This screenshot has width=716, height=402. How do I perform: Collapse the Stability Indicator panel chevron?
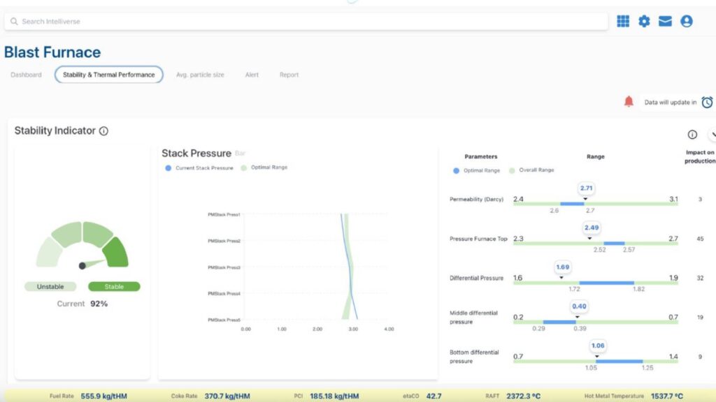pyautogui.click(x=713, y=135)
